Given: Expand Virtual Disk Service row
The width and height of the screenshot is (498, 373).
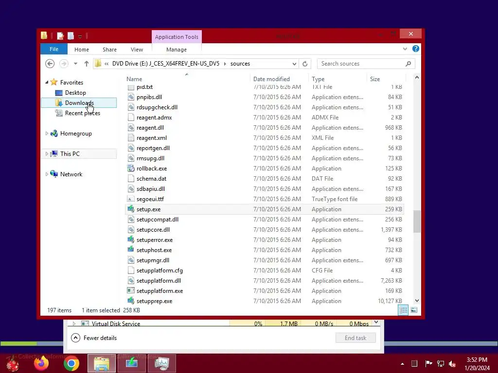Looking at the screenshot, I should tap(74, 323).
